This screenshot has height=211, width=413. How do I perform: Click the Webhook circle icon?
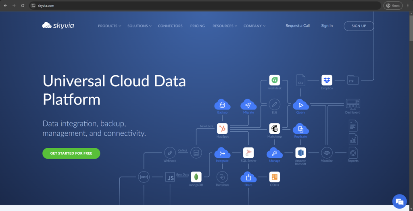pos(170,153)
